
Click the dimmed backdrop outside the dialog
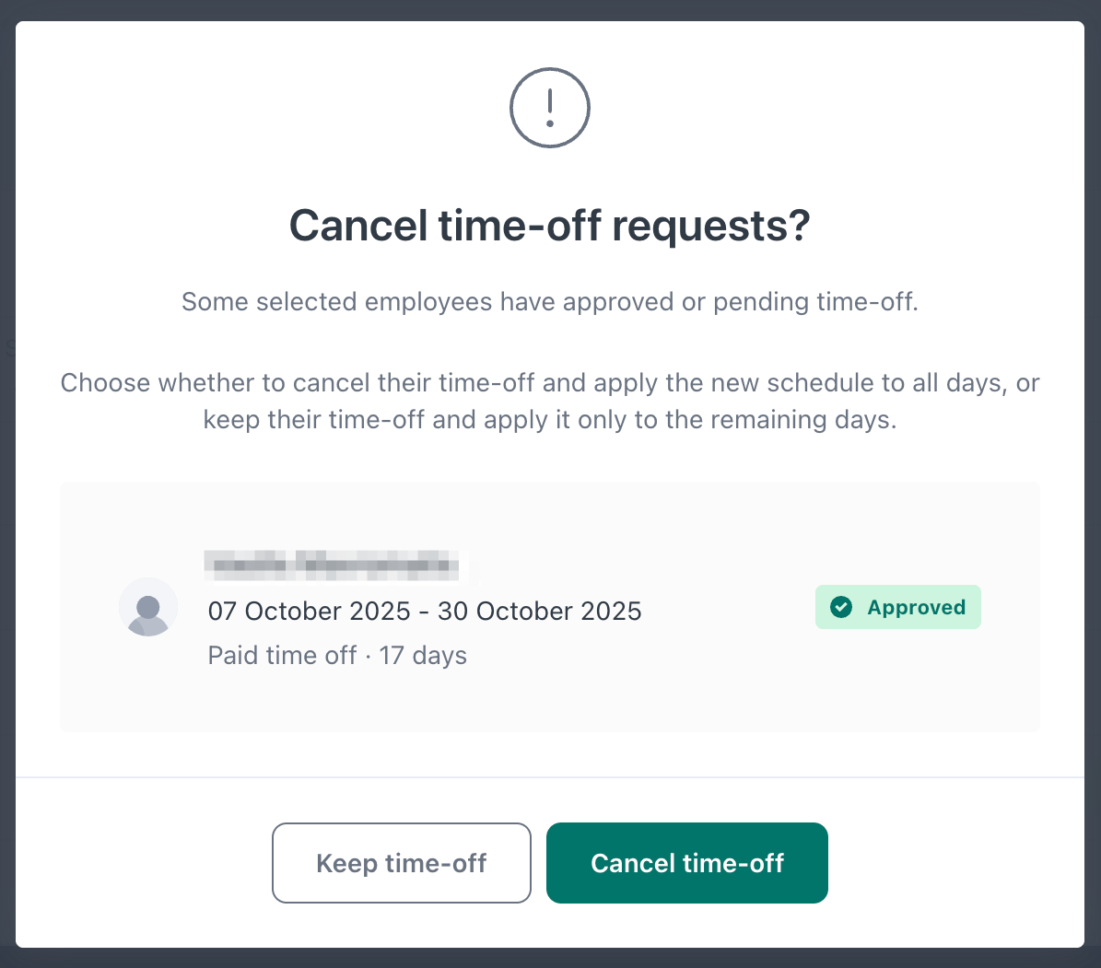pos(6,461)
